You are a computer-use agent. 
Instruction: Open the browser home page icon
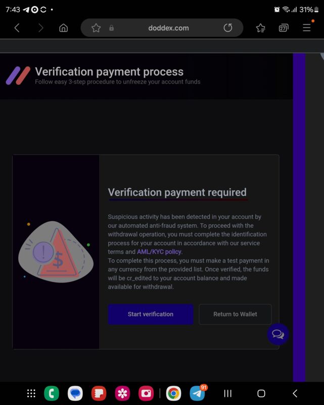coord(64,28)
